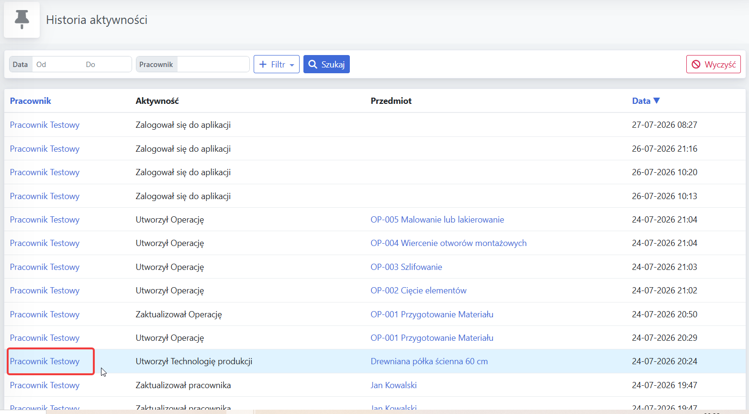Screen dimensions: 749x414
Task: Click highlighted Pracownik Testowy in Technologię row
Action: point(45,361)
